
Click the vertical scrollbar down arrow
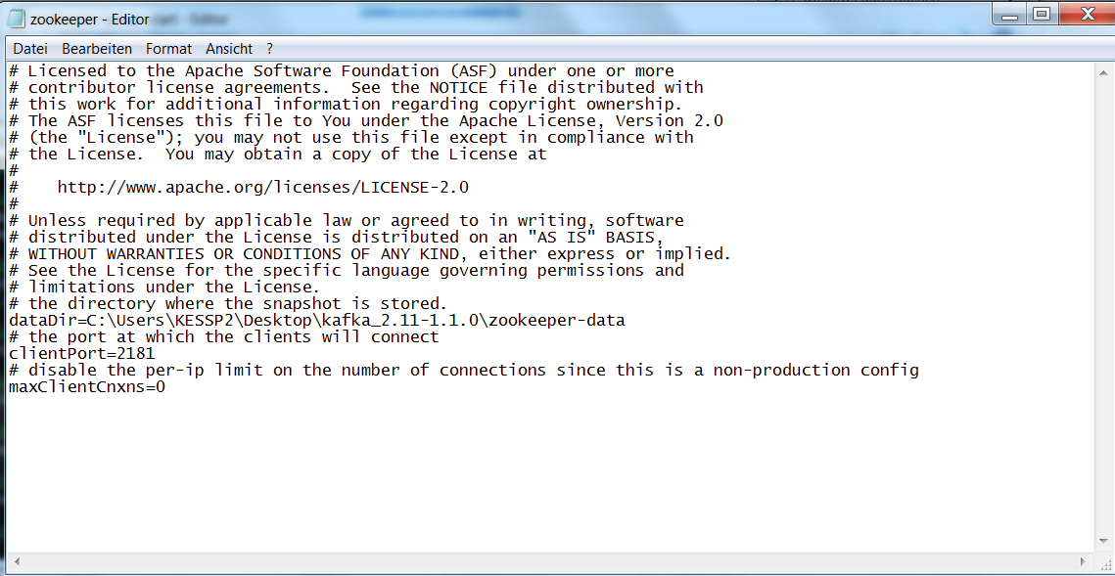1103,544
